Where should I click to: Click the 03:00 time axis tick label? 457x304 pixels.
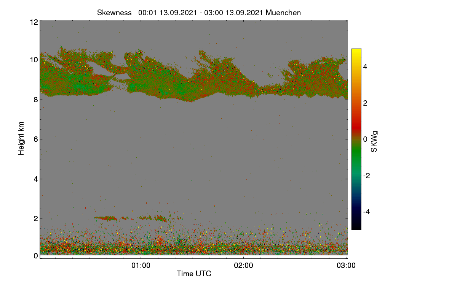(346, 266)
